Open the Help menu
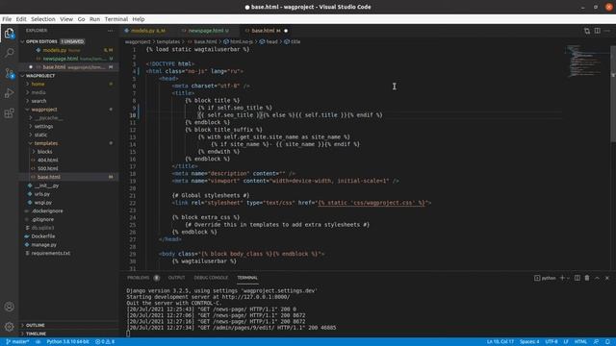616x346 pixels. click(x=139, y=19)
